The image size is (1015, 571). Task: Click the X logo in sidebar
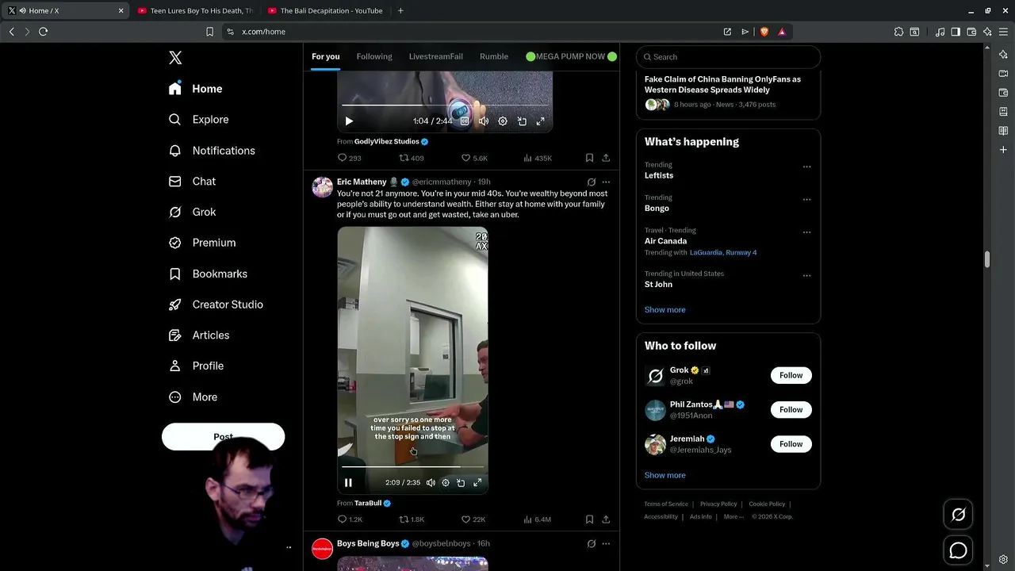(175, 57)
